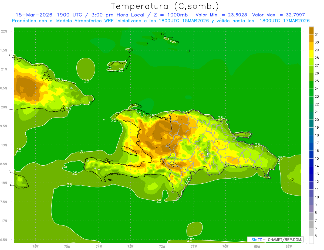The width and height of the screenshot is (324, 250).
Task: Click the "74W" longitude axis label
Action: click(x=99, y=246)
